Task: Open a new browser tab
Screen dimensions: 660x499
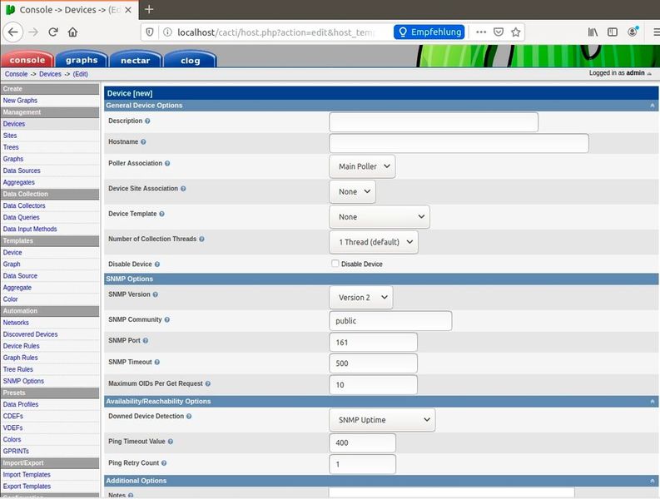Action: click(149, 9)
